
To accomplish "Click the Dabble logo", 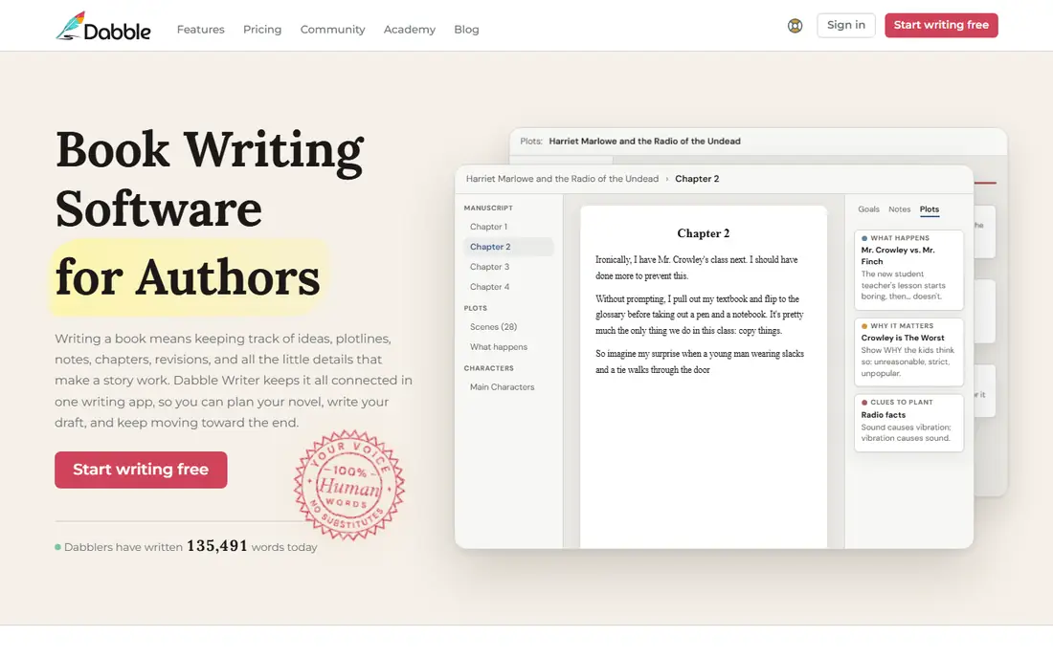I will [x=103, y=27].
